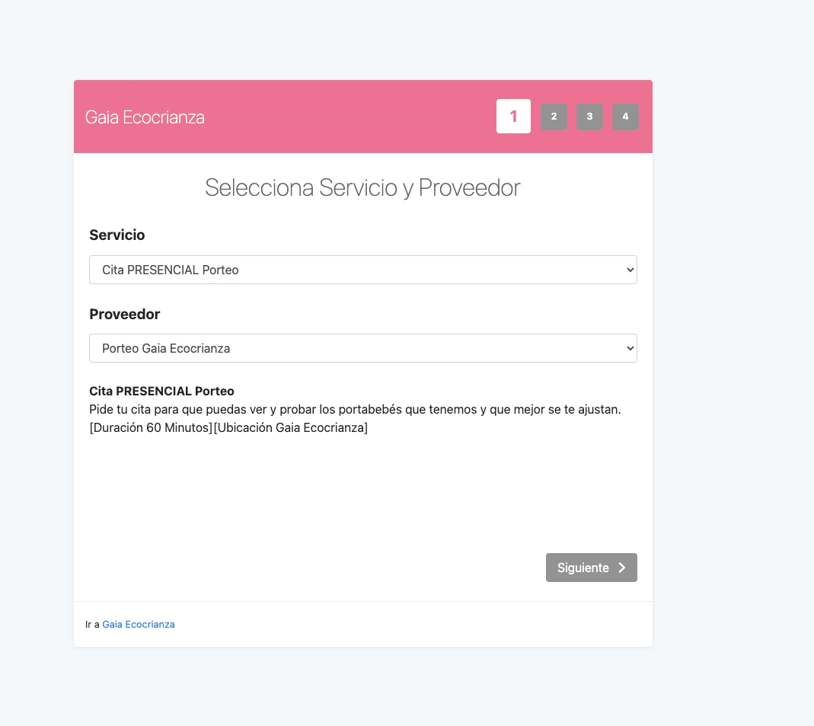Click step 1 indicator in header

pos(513,117)
